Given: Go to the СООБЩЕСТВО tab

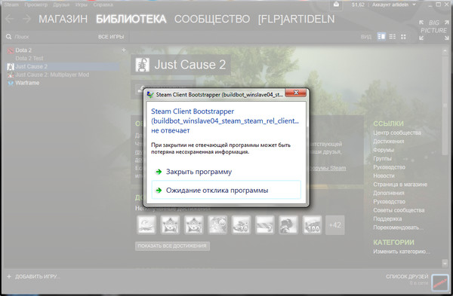Looking at the screenshot, I should 212,19.
